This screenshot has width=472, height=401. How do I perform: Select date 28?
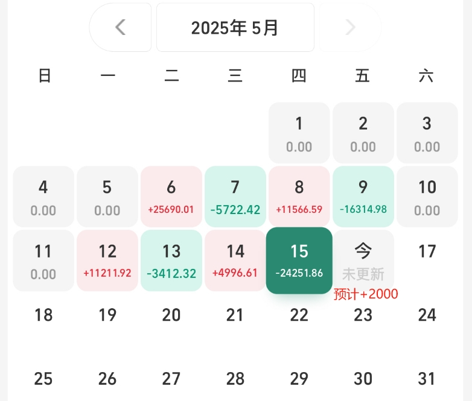click(x=235, y=379)
